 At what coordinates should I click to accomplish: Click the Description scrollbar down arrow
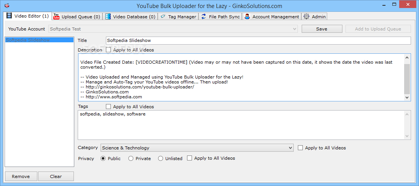pos(407,98)
